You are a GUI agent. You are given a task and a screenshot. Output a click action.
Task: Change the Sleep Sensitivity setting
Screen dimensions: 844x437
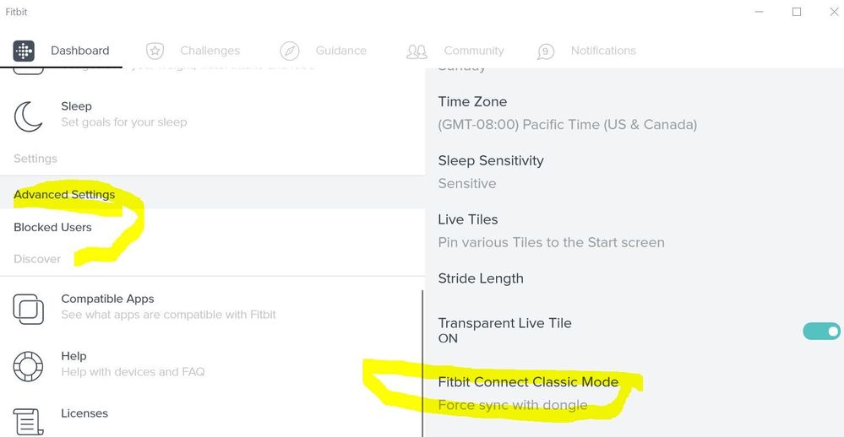click(x=634, y=172)
